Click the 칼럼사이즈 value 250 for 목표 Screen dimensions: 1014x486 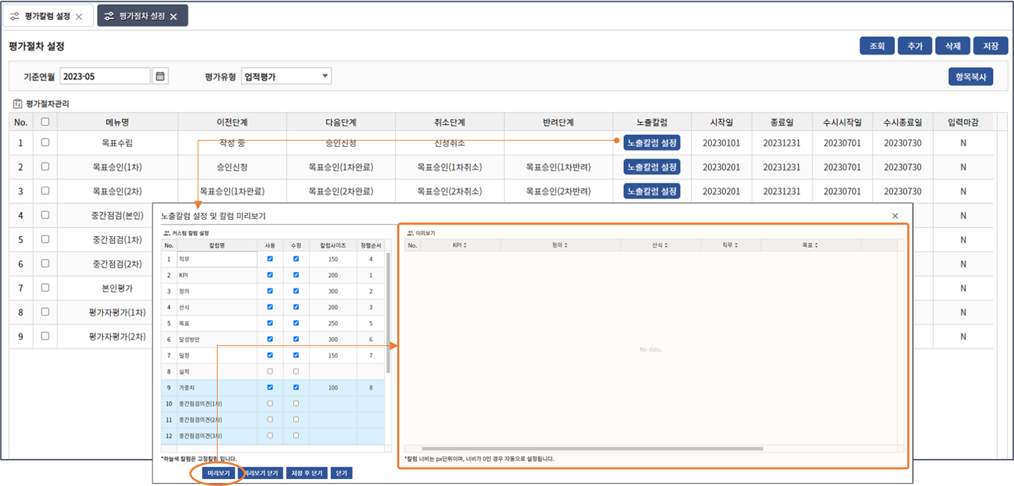[333, 323]
